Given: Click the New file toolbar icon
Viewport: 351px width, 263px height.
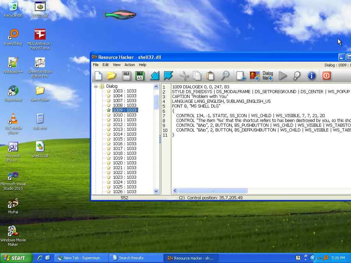Looking at the screenshot, I should click(98, 76).
